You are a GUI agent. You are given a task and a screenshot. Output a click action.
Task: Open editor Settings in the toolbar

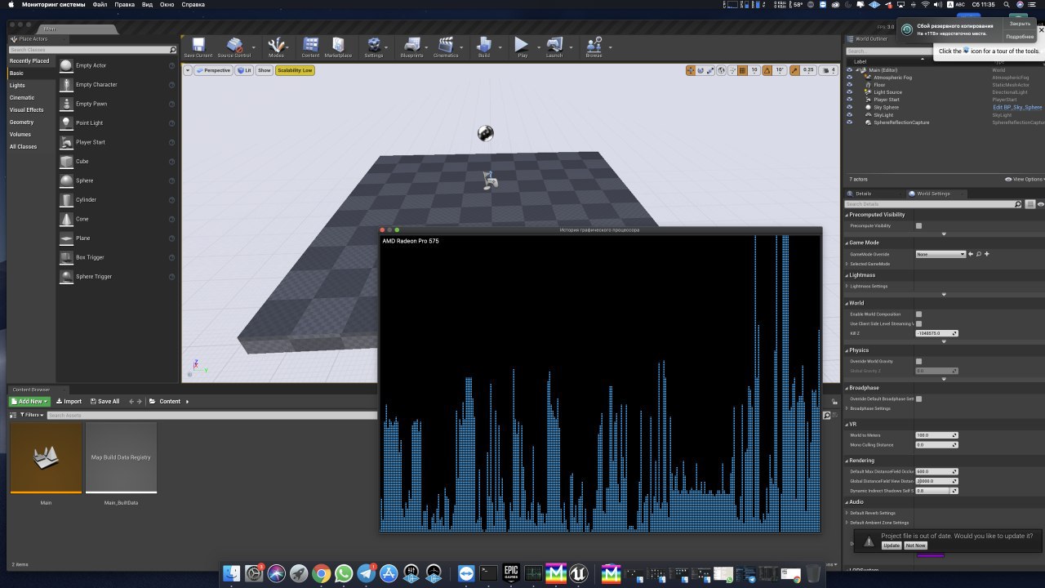click(x=374, y=47)
